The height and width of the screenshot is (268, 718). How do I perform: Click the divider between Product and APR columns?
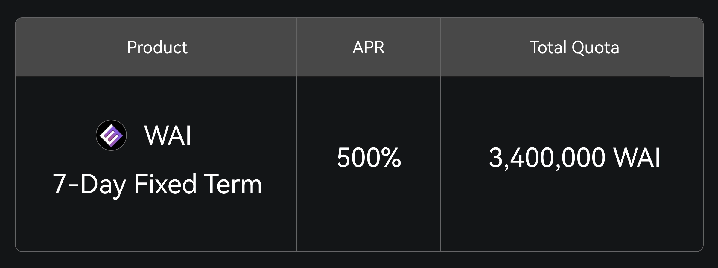tap(297, 135)
